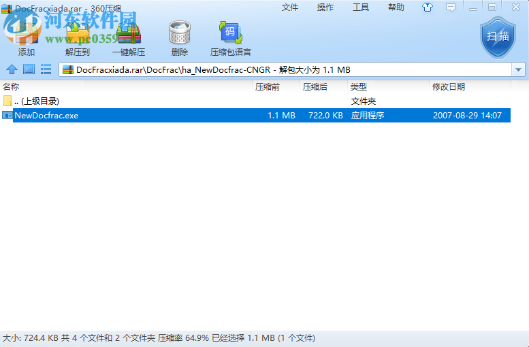Switch to large icon view mode

point(29,69)
